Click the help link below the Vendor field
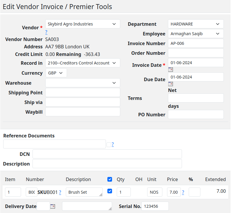Viewport: 232px width, 213px height. pos(46,32)
